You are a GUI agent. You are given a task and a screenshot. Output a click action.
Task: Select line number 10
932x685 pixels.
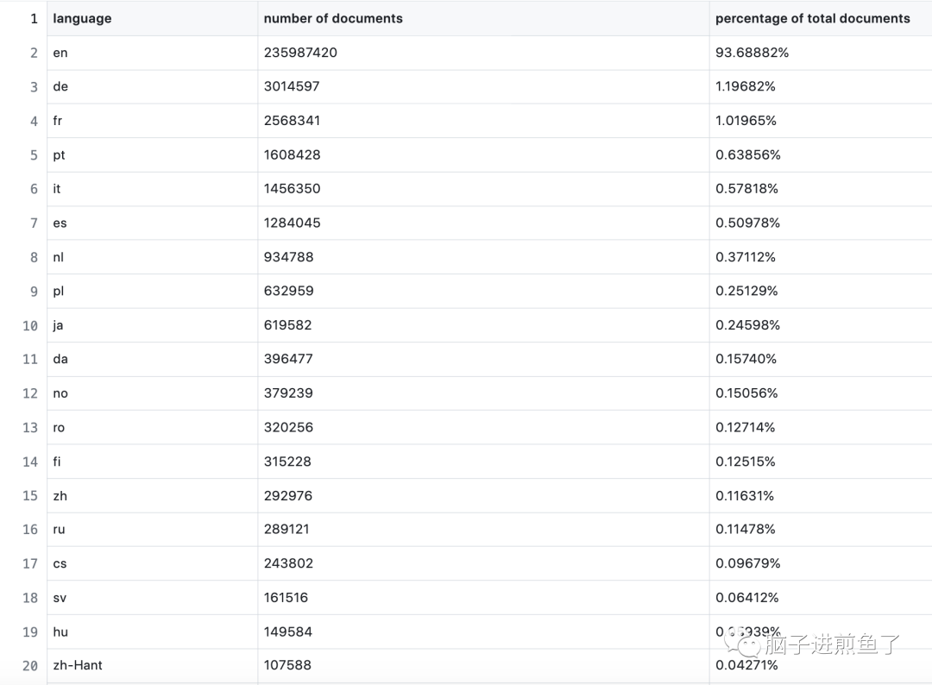point(30,325)
